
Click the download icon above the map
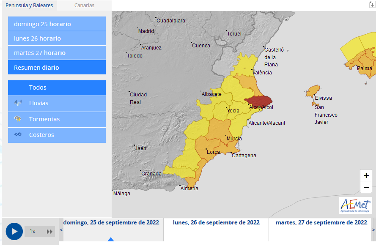pyautogui.click(x=372, y=5)
